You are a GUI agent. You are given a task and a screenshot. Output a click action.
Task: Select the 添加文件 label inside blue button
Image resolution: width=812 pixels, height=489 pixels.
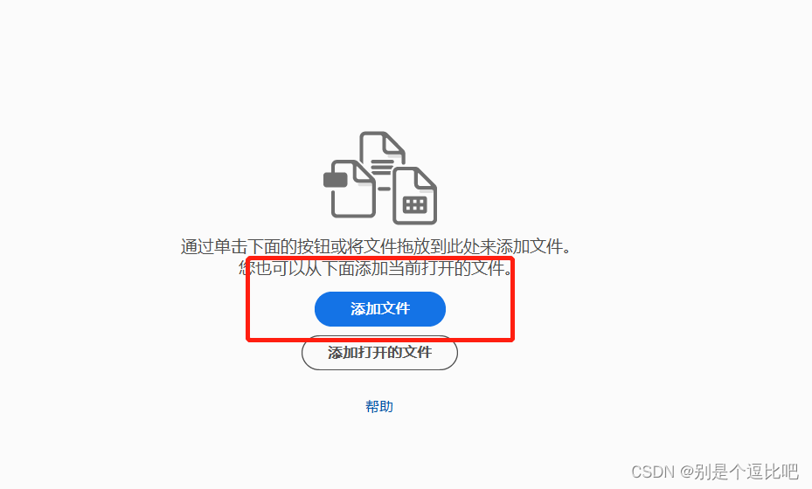point(380,309)
